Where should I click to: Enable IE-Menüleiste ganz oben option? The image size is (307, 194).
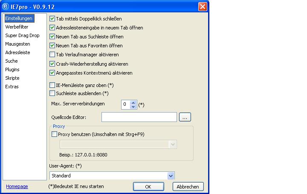click(52, 85)
